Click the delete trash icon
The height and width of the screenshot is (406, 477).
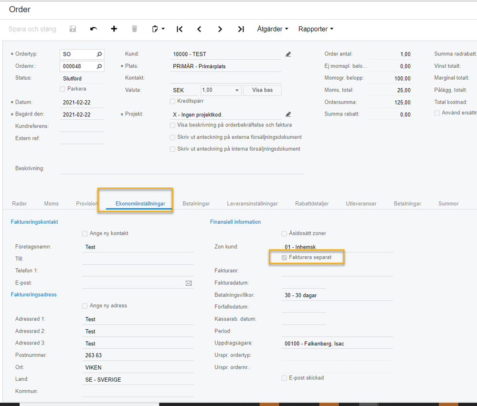pos(135,29)
